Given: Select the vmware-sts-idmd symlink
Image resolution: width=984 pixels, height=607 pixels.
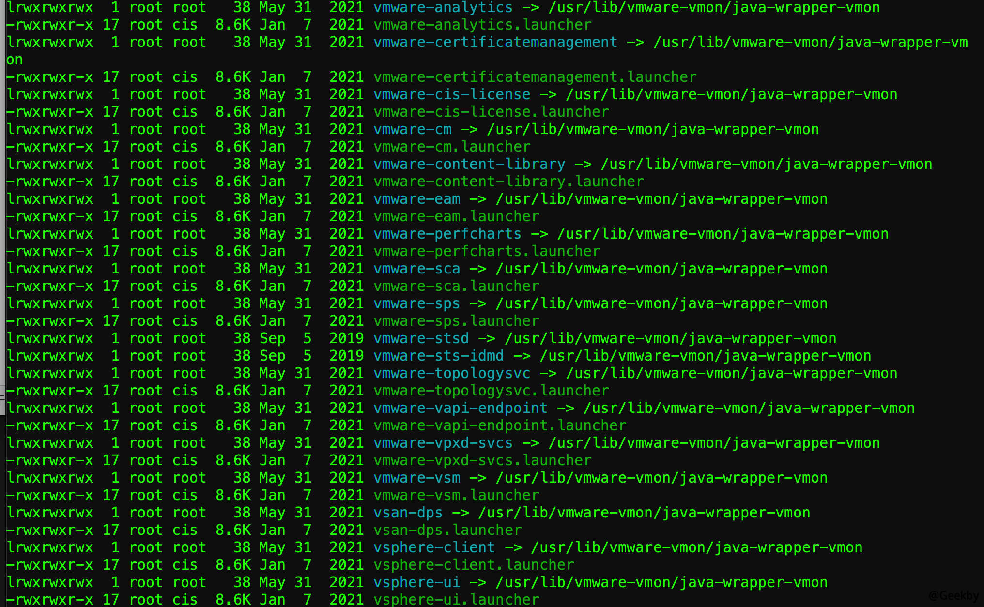Looking at the screenshot, I should (438, 356).
